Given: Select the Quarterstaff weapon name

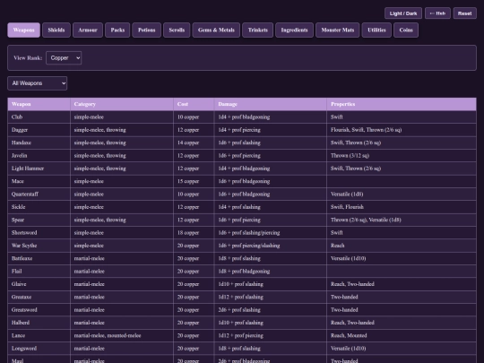Looking at the screenshot, I should click(x=25, y=194).
